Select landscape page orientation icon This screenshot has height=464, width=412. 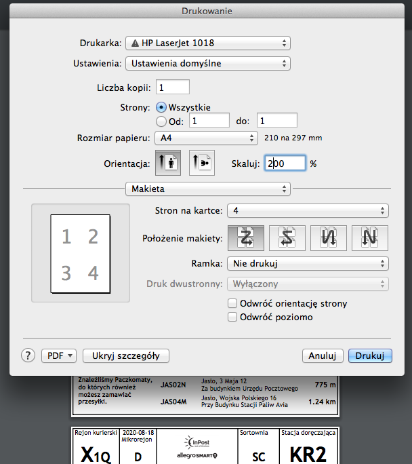[x=202, y=163]
